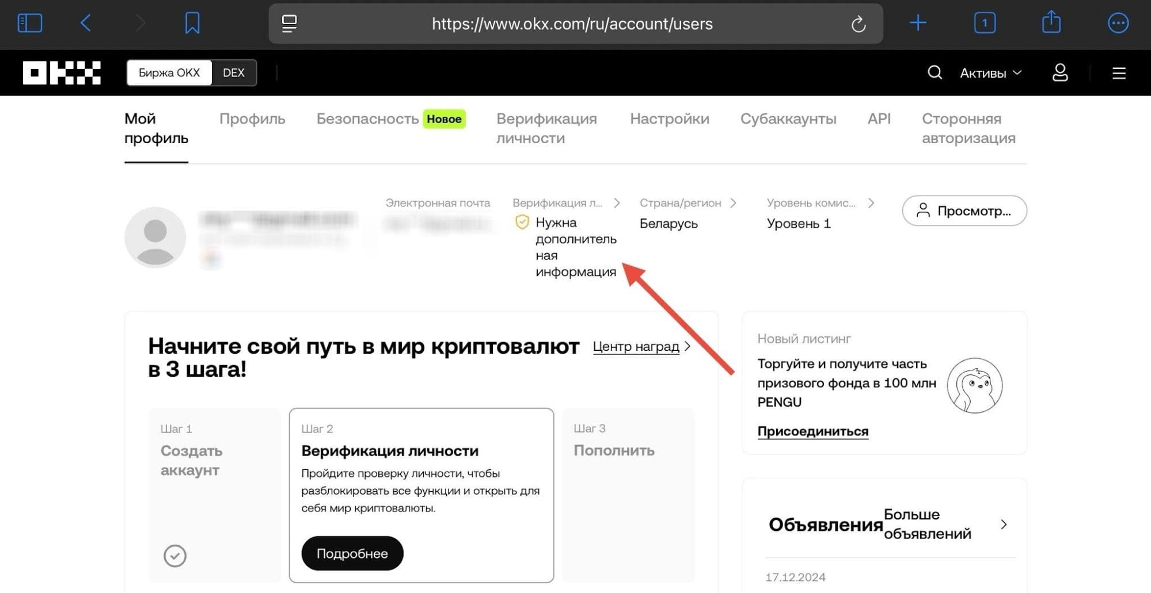The height and width of the screenshot is (593, 1151).
Task: Switch to the DEX toggle option
Action: (234, 73)
